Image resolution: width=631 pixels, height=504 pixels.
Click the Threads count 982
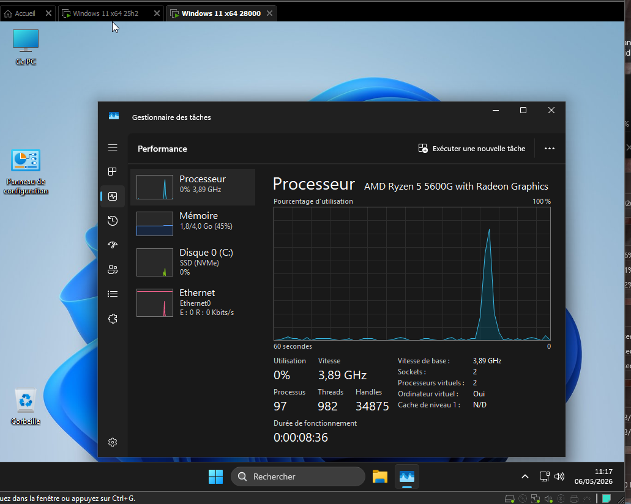[327, 406]
